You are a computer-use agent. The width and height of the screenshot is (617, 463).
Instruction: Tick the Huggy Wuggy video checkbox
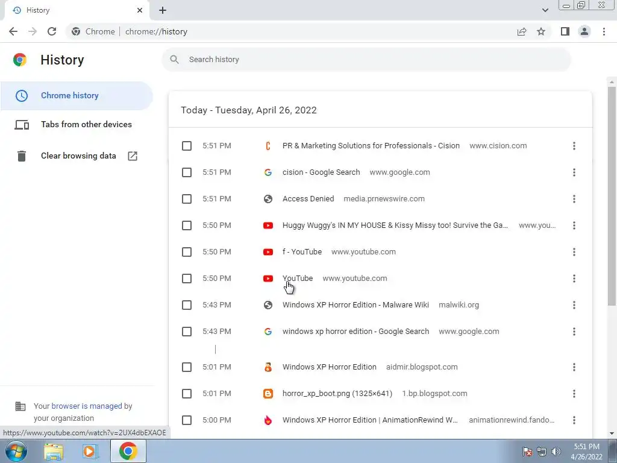187,225
